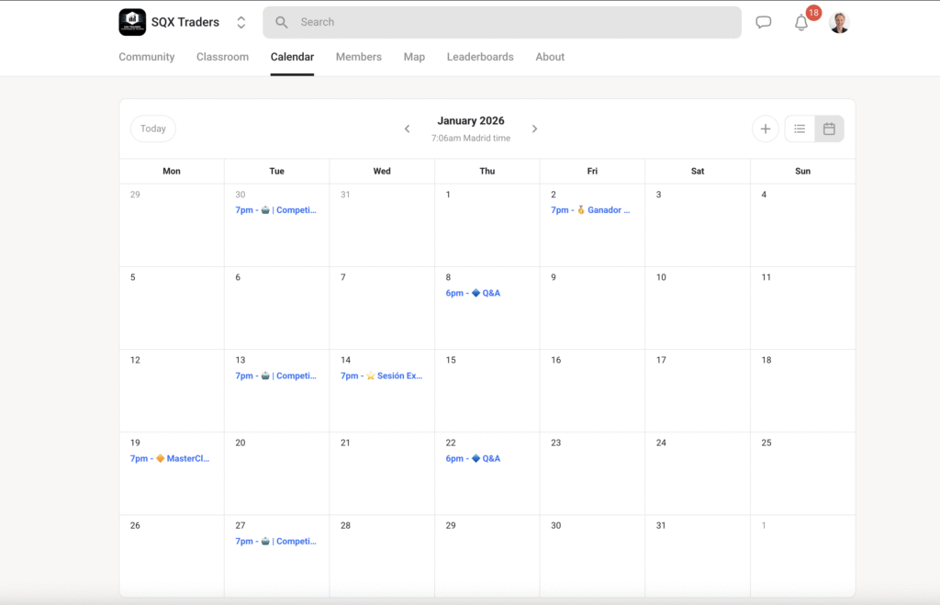Click the SQX Traders logo icon
This screenshot has height=605, width=940.
132,22
